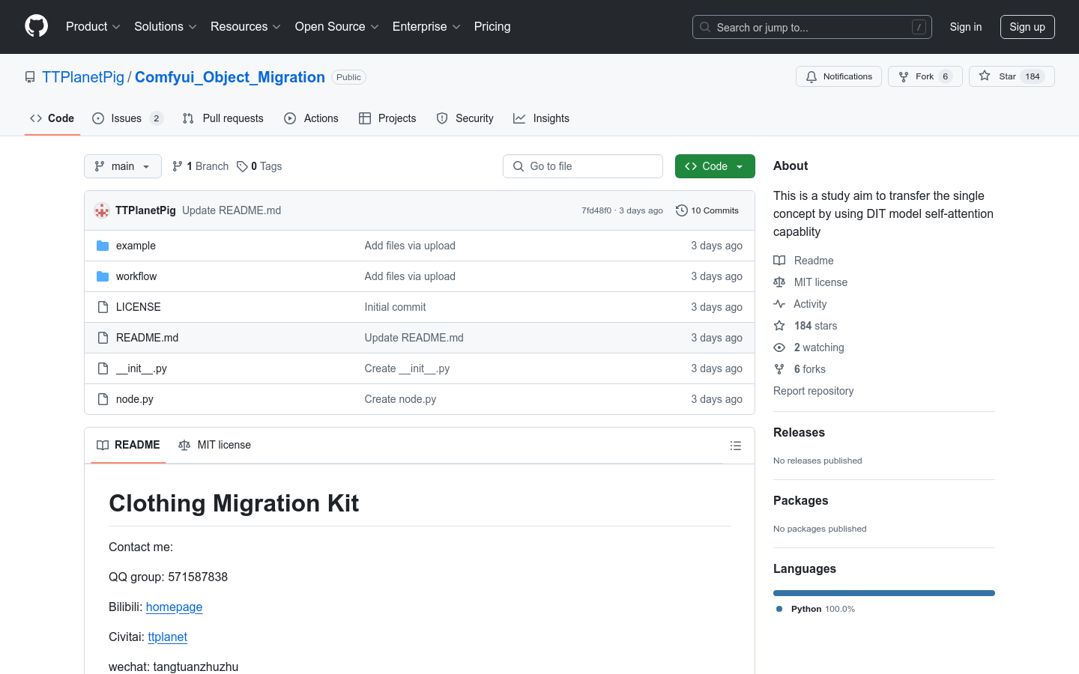The image size is (1079, 674).
Task: View the 0 Tags list
Action: pyautogui.click(x=259, y=166)
